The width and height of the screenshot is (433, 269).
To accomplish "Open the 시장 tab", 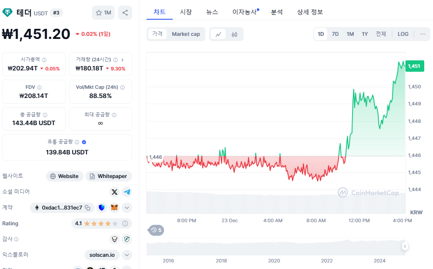I will [185, 12].
